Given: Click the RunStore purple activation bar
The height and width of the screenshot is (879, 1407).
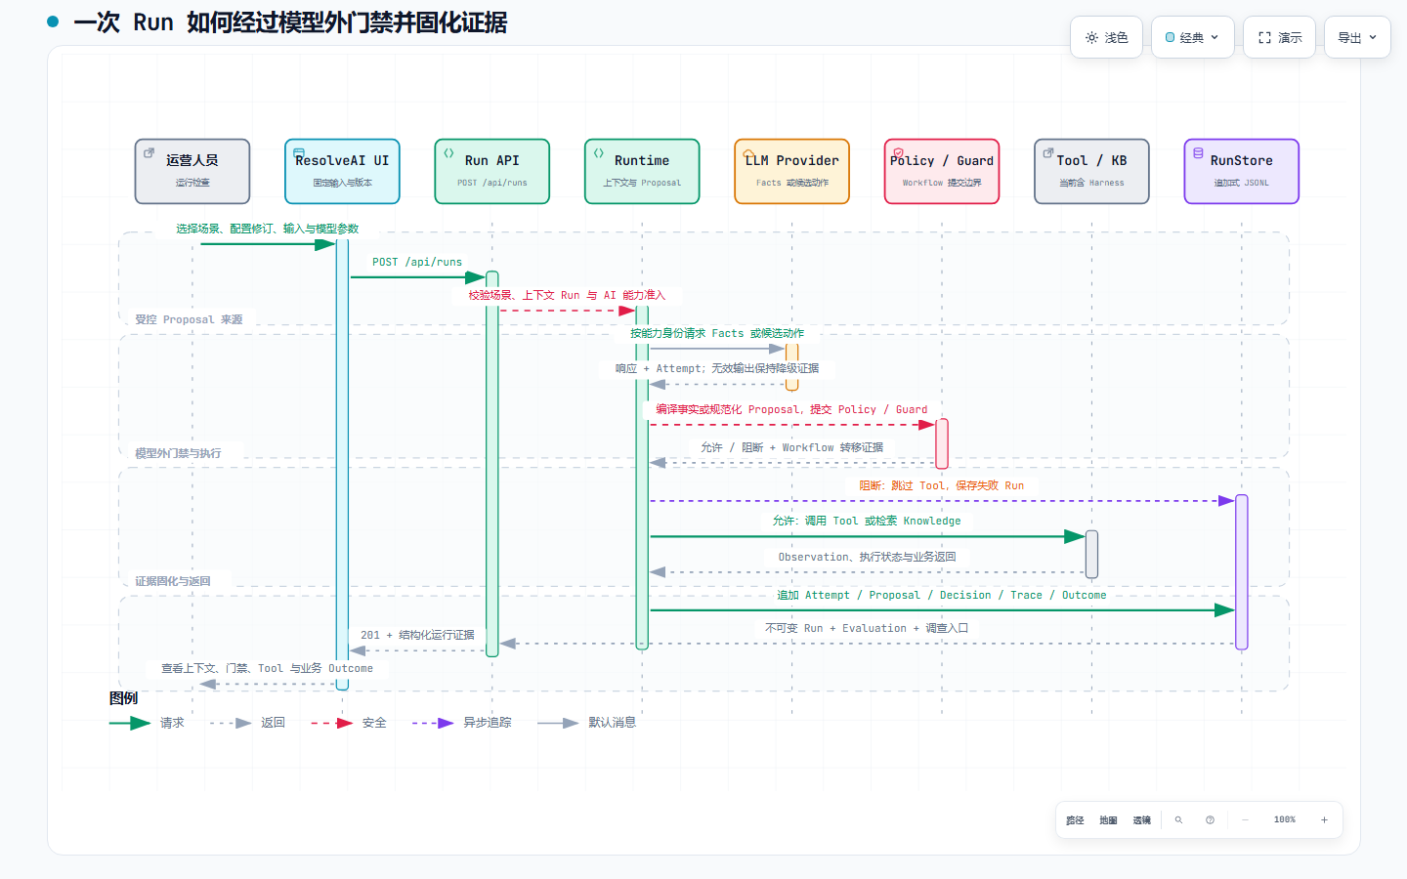Looking at the screenshot, I should (1242, 572).
